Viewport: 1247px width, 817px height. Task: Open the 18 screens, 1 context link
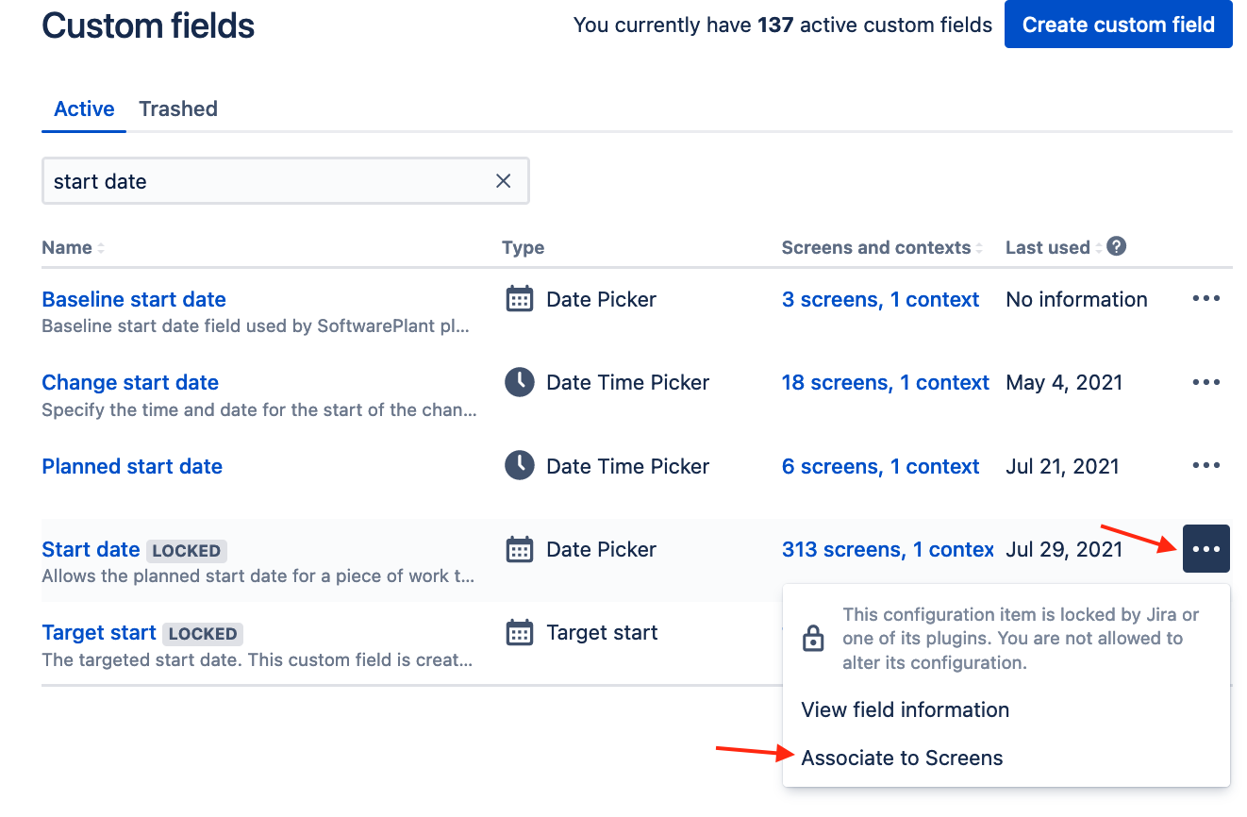(885, 382)
